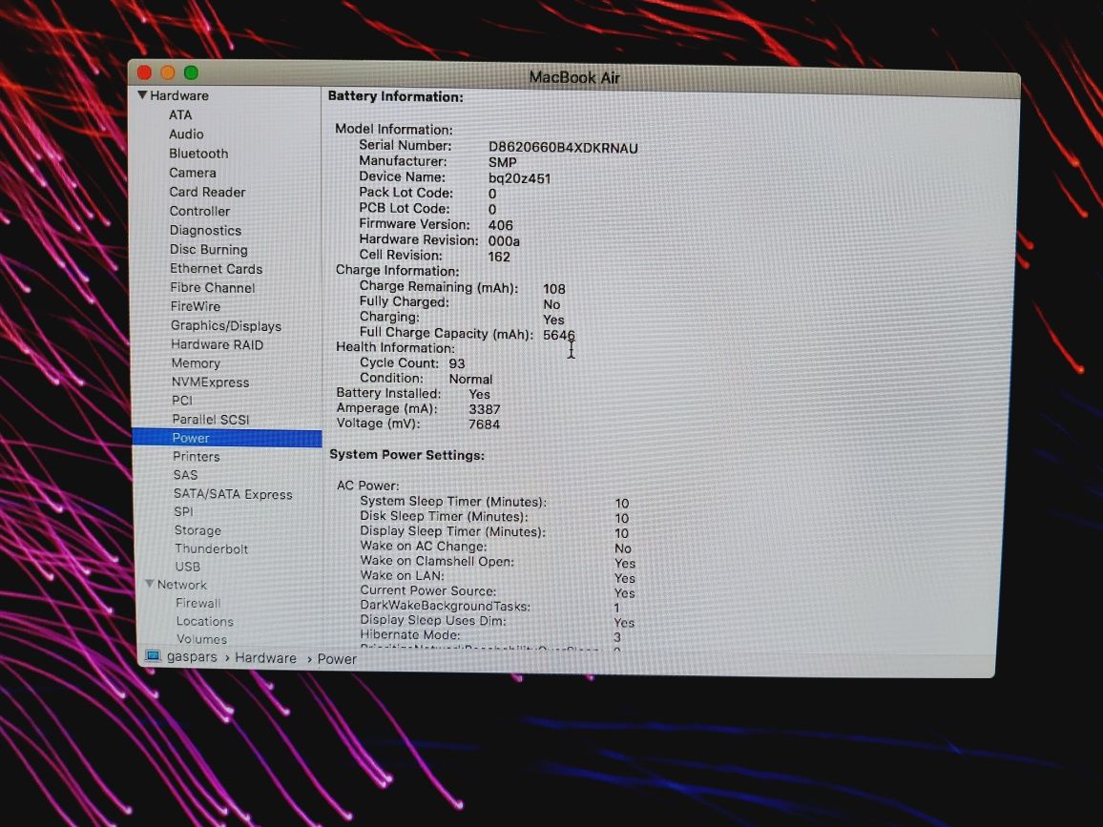This screenshot has height=827, width=1103.
Task: Click DarkWakeBackgroundTasks value 1
Action: [x=617, y=608]
